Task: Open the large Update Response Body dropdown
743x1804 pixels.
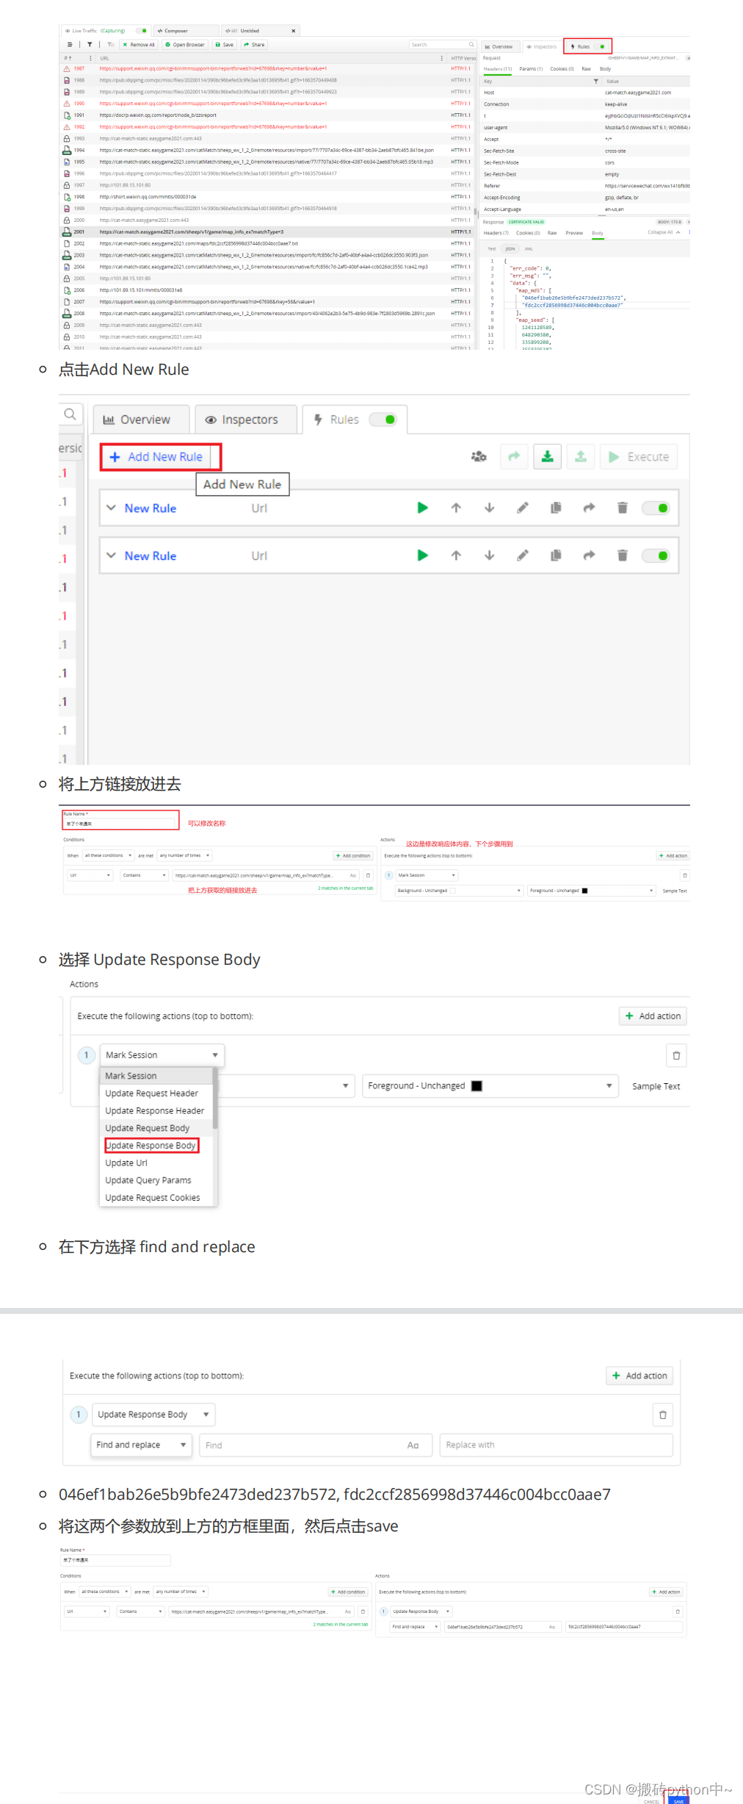Action: coord(153,1415)
